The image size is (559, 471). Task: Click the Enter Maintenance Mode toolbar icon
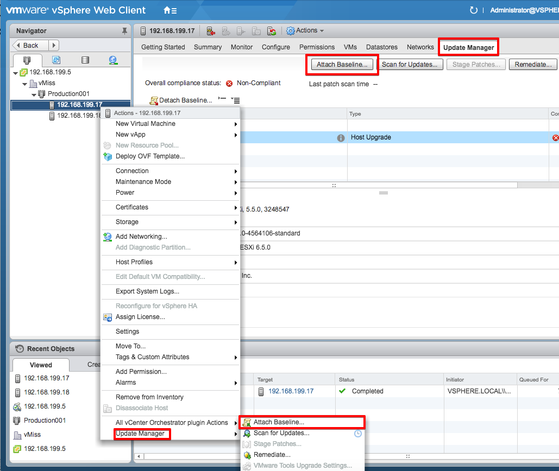click(211, 31)
